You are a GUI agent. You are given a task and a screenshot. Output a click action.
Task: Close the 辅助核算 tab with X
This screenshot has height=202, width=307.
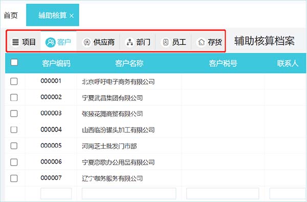[72, 16]
